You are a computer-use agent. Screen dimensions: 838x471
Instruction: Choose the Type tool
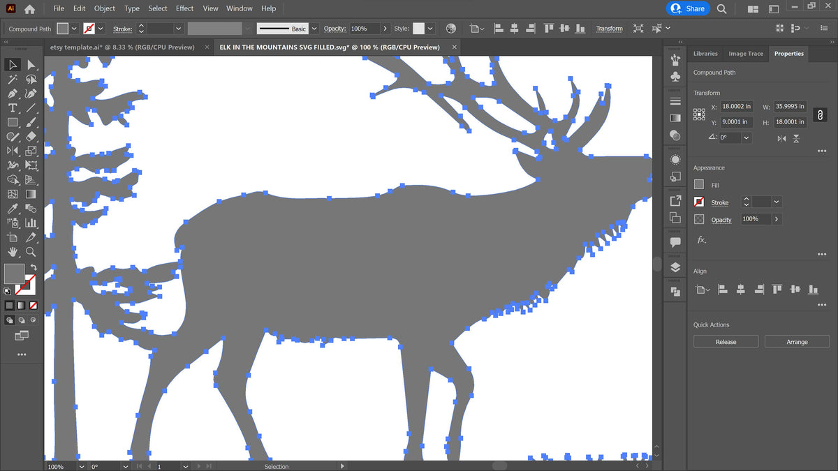(13, 108)
